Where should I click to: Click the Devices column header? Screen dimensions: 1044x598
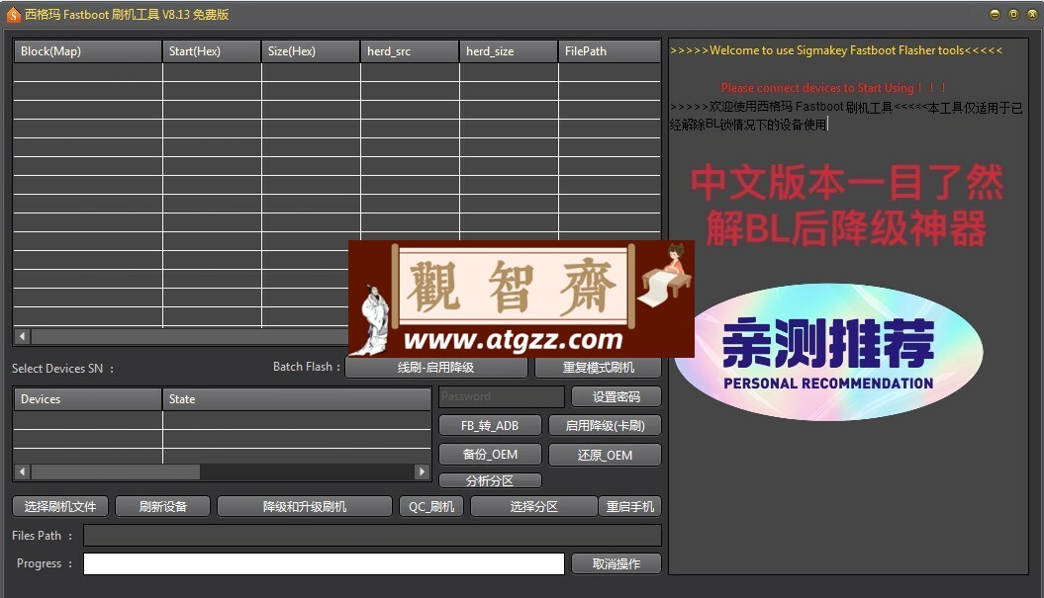pyautogui.click(x=87, y=399)
